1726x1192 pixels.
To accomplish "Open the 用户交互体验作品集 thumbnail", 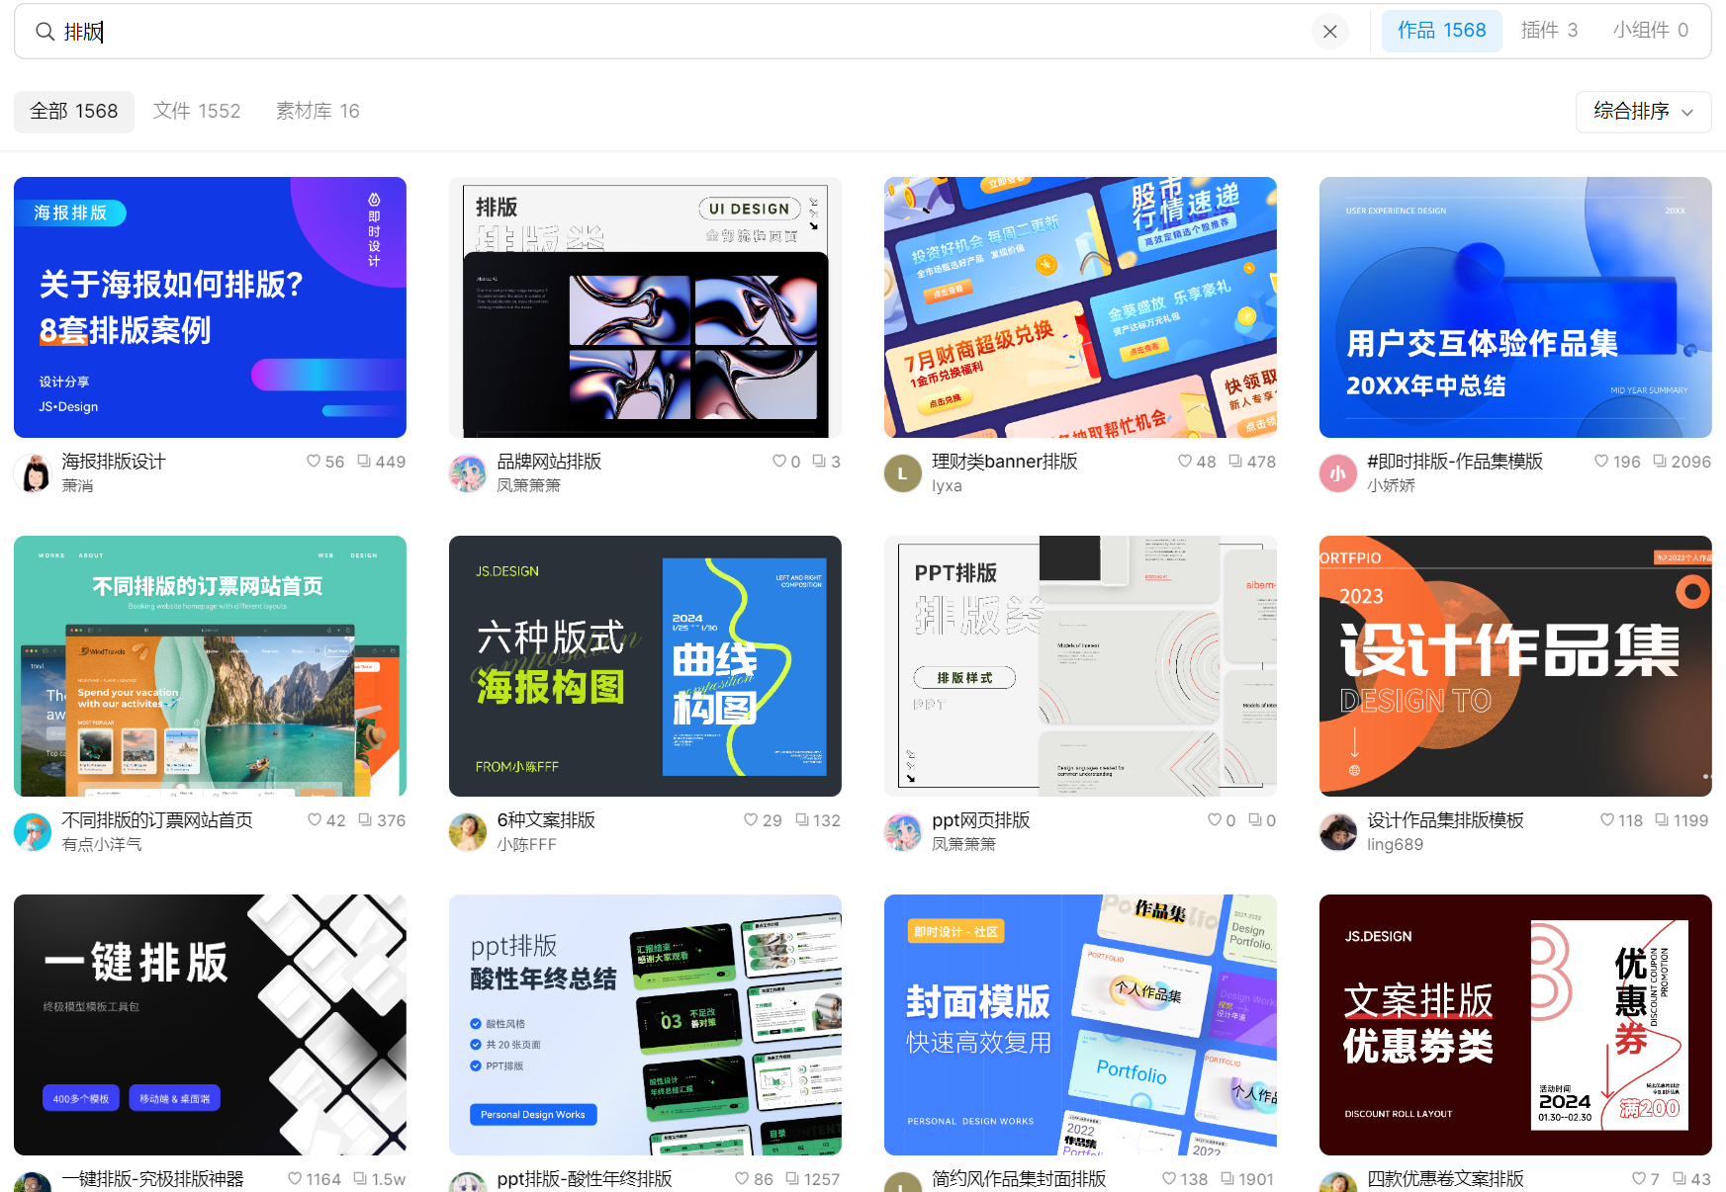I will [1515, 307].
